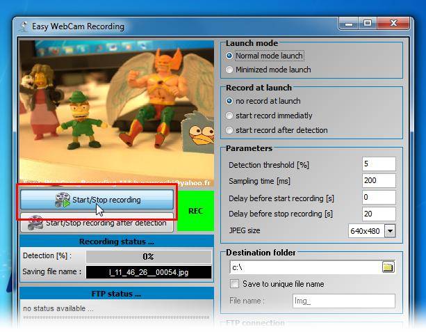This screenshot has height=332, width=426.
Task: Minimize the Easy WebCam Recording window
Action: click(349, 24)
